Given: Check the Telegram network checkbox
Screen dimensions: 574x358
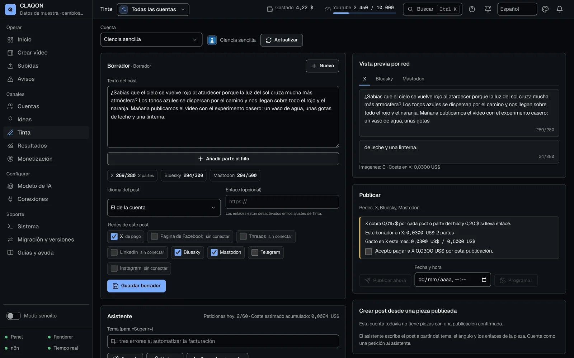Looking at the screenshot, I should (x=255, y=252).
